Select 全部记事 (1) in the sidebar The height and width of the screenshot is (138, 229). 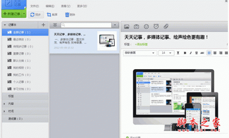pyautogui.click(x=25, y=32)
